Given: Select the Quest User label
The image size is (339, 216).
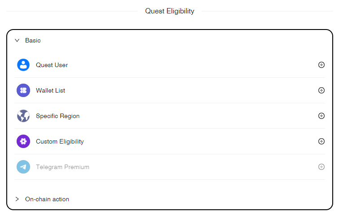Looking at the screenshot, I should 52,65.
